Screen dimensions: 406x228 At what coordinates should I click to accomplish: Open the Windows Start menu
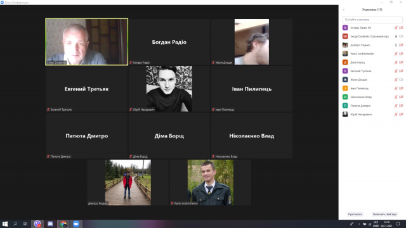click(x=5, y=224)
